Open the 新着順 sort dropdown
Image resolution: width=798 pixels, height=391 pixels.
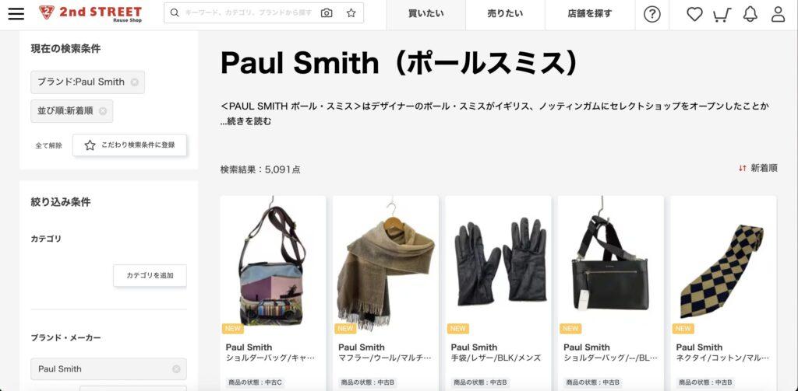coord(757,168)
